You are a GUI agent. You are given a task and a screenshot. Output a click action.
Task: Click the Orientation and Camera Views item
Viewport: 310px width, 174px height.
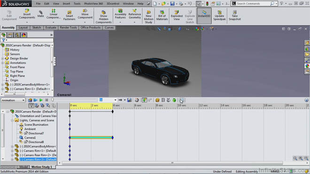tap(38, 116)
